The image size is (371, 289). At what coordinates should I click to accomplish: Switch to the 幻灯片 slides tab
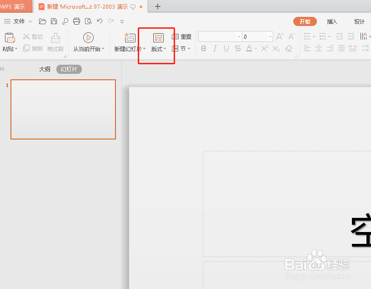click(69, 69)
